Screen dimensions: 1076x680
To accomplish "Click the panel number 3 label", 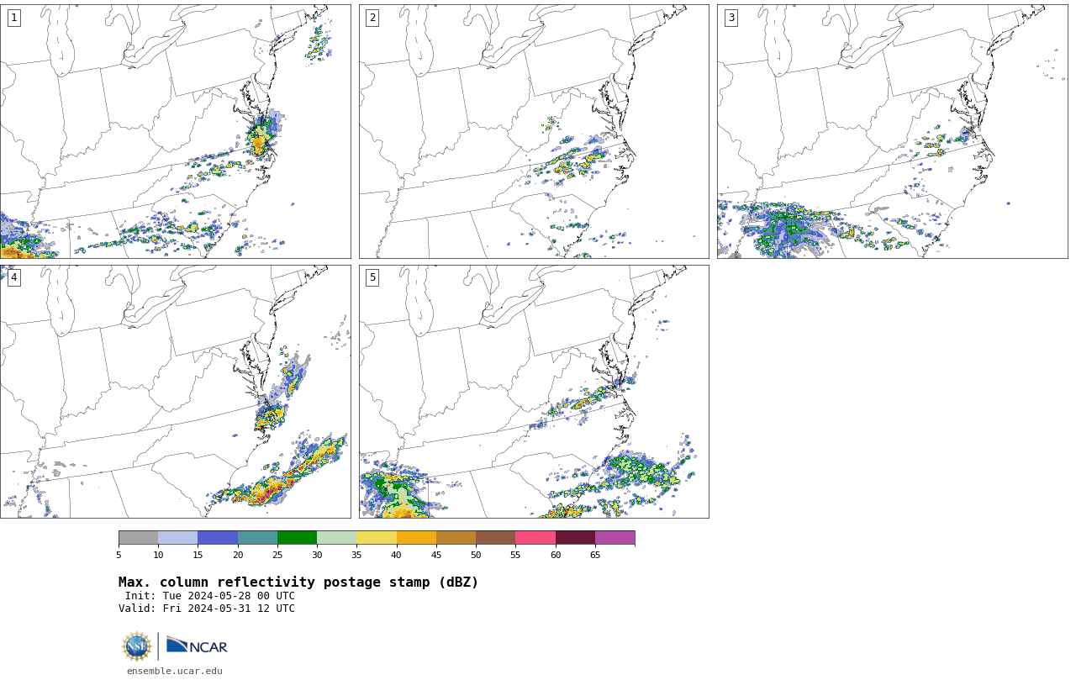I will pos(731,18).
